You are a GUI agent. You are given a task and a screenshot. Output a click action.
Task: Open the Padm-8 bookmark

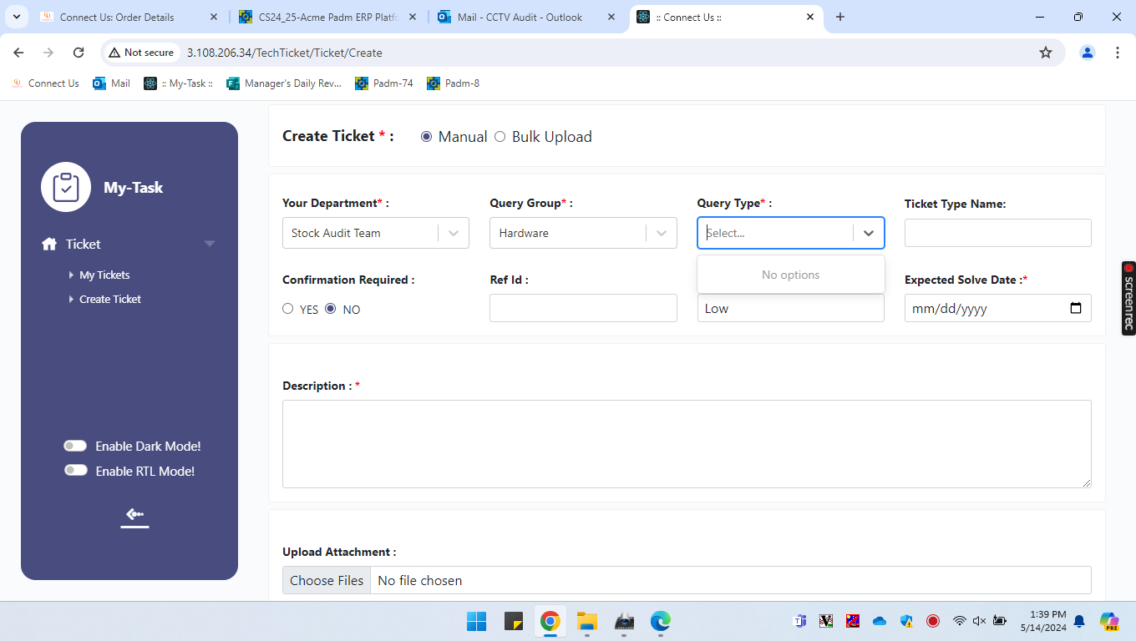coord(453,83)
